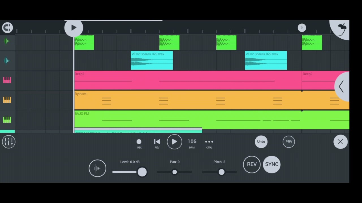Open the mixer panel icon

click(8, 142)
